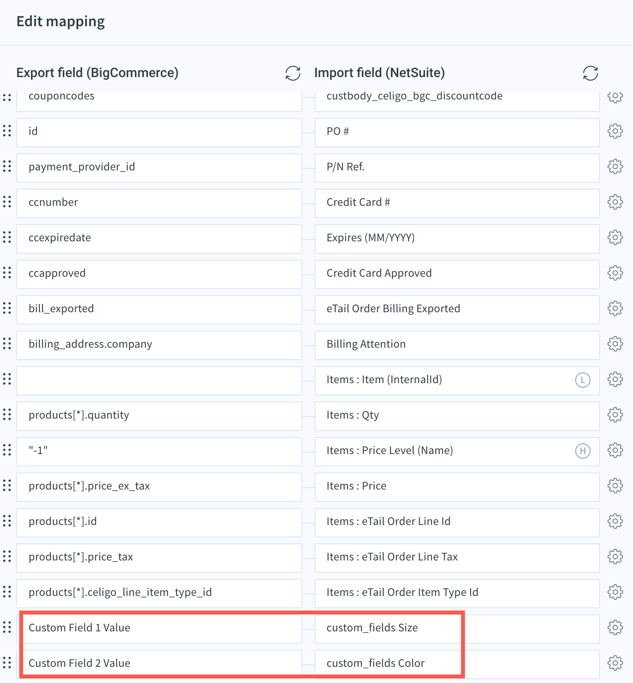The width and height of the screenshot is (633, 683).
Task: Open settings gear for P/N Ref. mapping
Action: [x=615, y=167]
